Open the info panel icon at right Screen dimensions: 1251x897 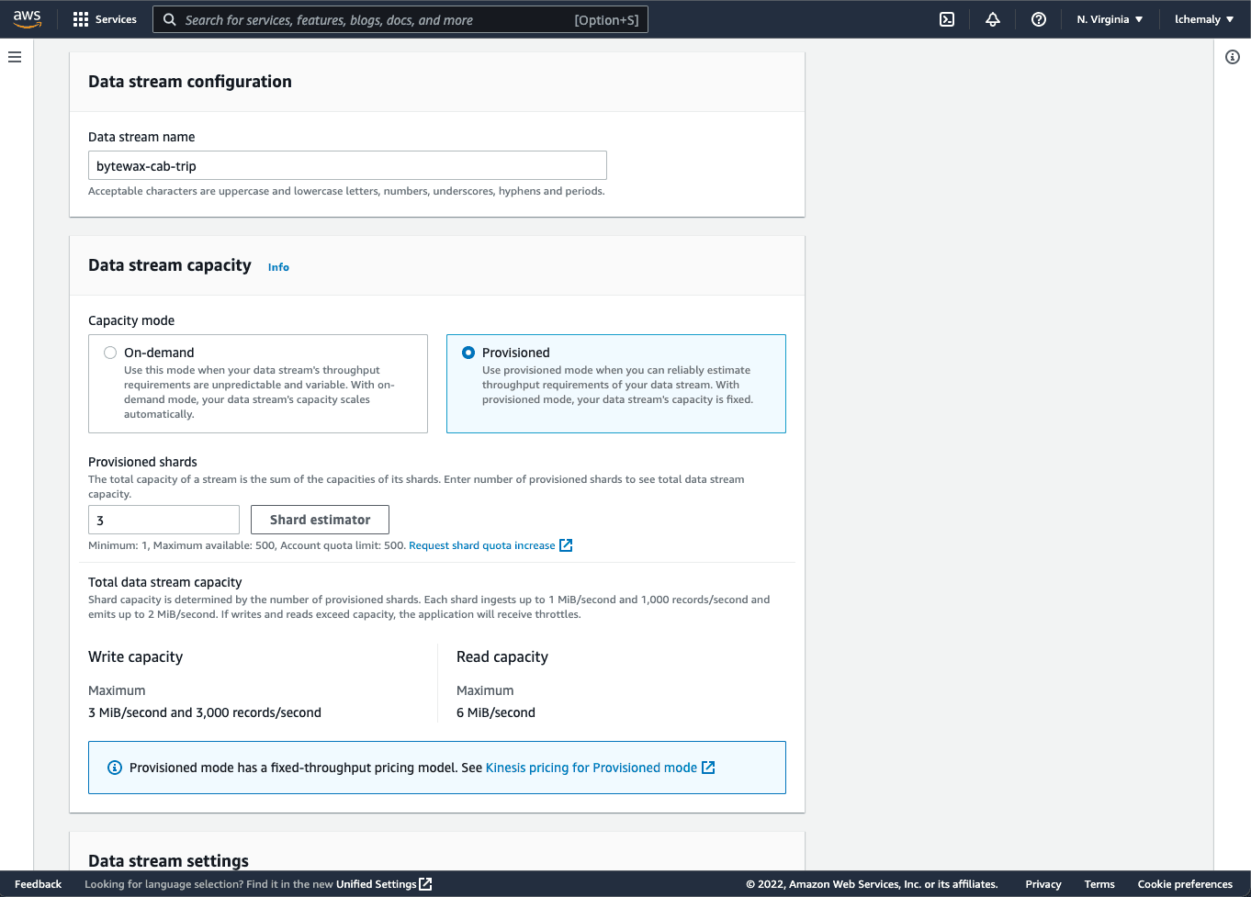(1233, 57)
